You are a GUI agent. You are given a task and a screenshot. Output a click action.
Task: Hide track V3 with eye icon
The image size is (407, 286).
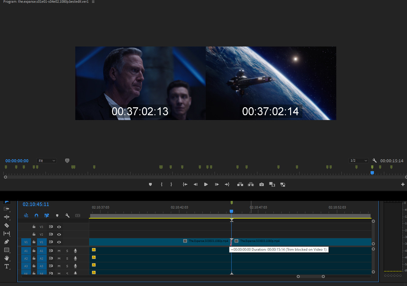click(59, 227)
